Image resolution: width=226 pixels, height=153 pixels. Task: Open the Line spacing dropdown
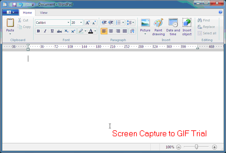[131, 23]
